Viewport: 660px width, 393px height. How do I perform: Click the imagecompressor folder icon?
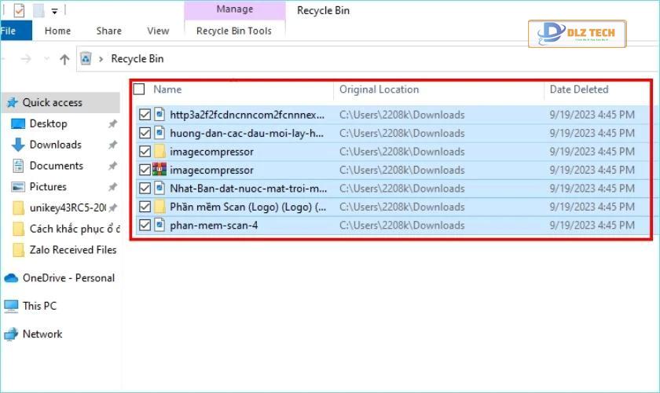pyautogui.click(x=159, y=151)
